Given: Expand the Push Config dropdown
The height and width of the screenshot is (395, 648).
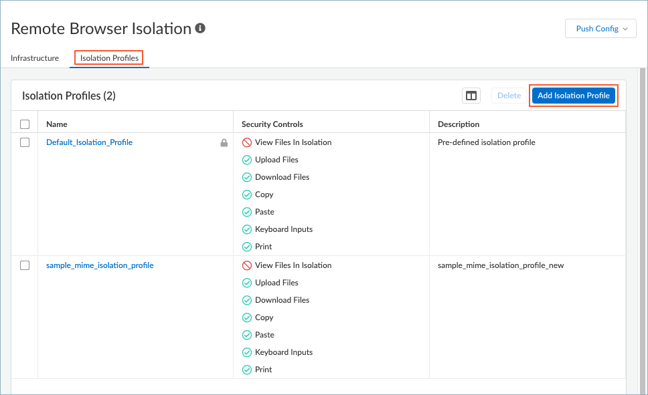Looking at the screenshot, I should [x=600, y=29].
